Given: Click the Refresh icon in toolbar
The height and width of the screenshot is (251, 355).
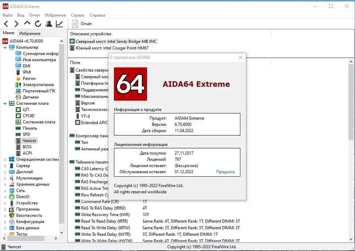Looking at the screenshot, I should coord(38,23).
